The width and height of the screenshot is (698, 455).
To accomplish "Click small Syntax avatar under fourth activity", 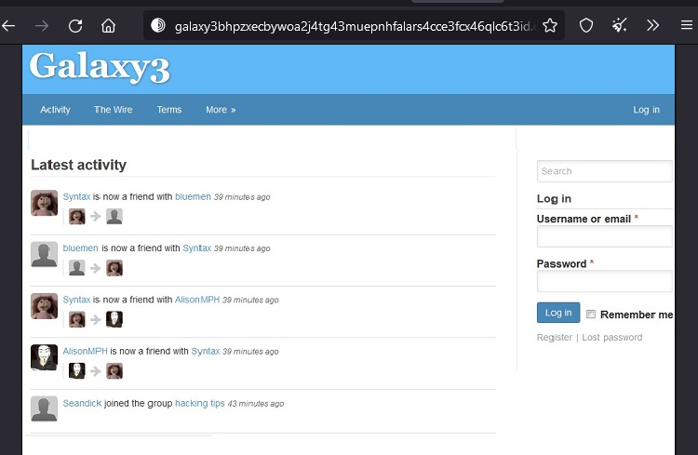I will pos(114,371).
